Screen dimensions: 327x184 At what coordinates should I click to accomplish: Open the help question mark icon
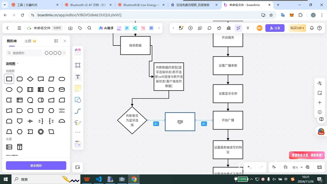pos(320,28)
